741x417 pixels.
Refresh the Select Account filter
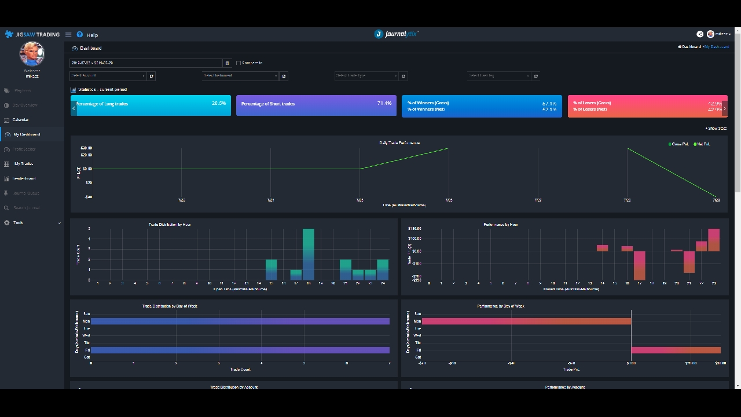(x=152, y=76)
